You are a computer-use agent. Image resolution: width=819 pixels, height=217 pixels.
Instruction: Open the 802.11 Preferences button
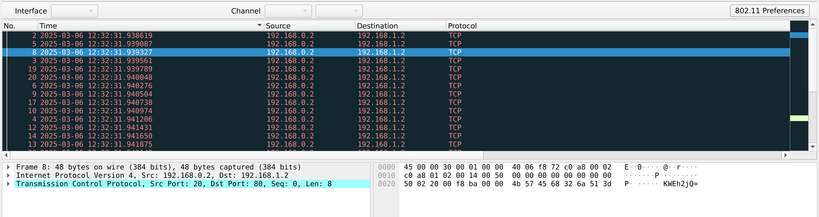(x=769, y=11)
